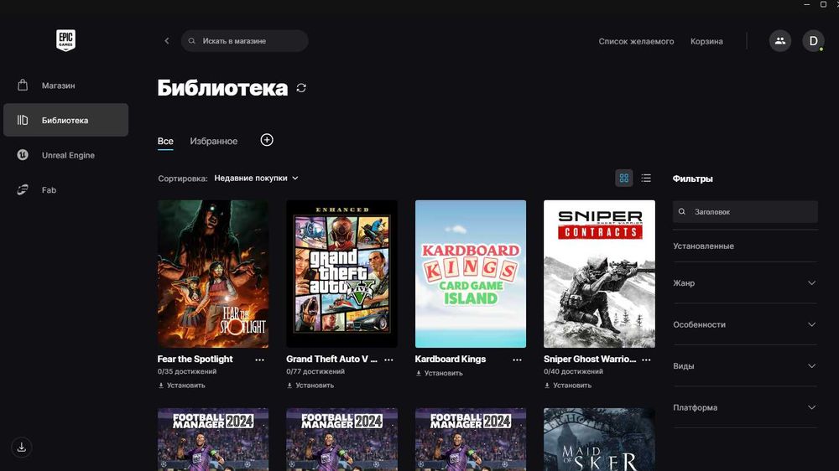The image size is (839, 471).
Task: Click the 0/40 достижений text
Action: pyautogui.click(x=573, y=371)
